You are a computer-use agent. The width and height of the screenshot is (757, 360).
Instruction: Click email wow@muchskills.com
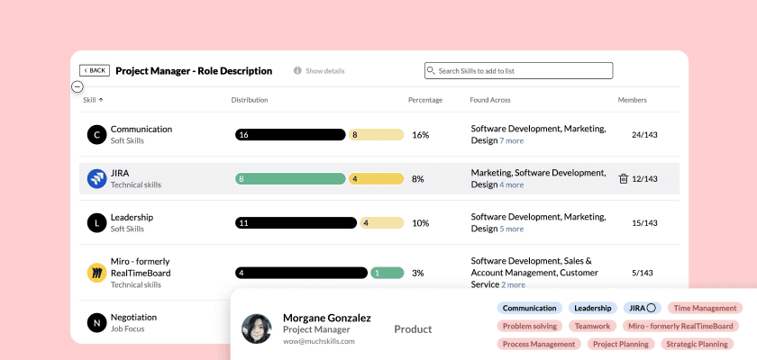pos(319,341)
